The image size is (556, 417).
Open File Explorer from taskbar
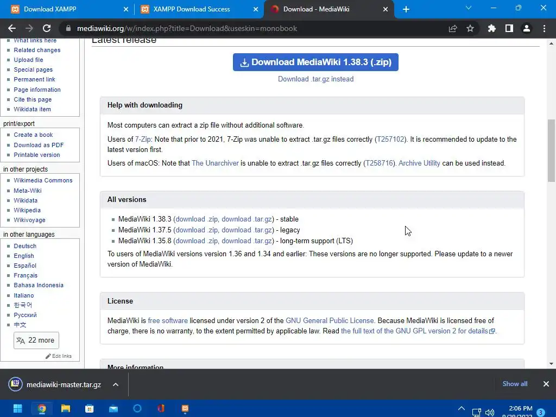66,408
